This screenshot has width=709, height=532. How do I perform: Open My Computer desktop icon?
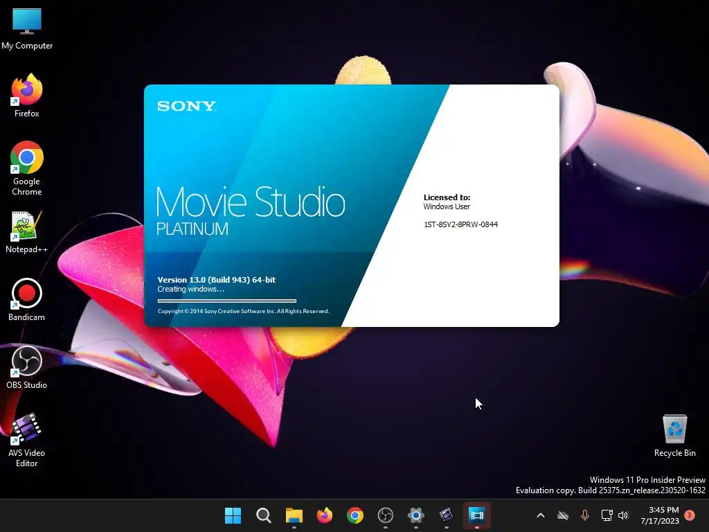click(27, 29)
